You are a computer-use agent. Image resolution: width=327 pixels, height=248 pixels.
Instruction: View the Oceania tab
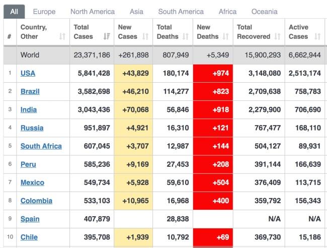pyautogui.click(x=264, y=11)
